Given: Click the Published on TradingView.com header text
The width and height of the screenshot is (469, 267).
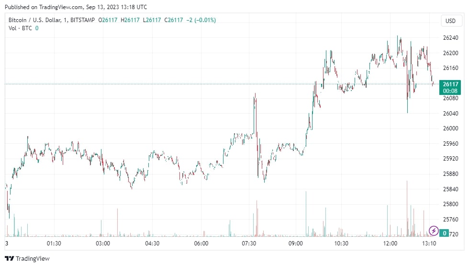Looking at the screenshot, I should [x=76, y=7].
